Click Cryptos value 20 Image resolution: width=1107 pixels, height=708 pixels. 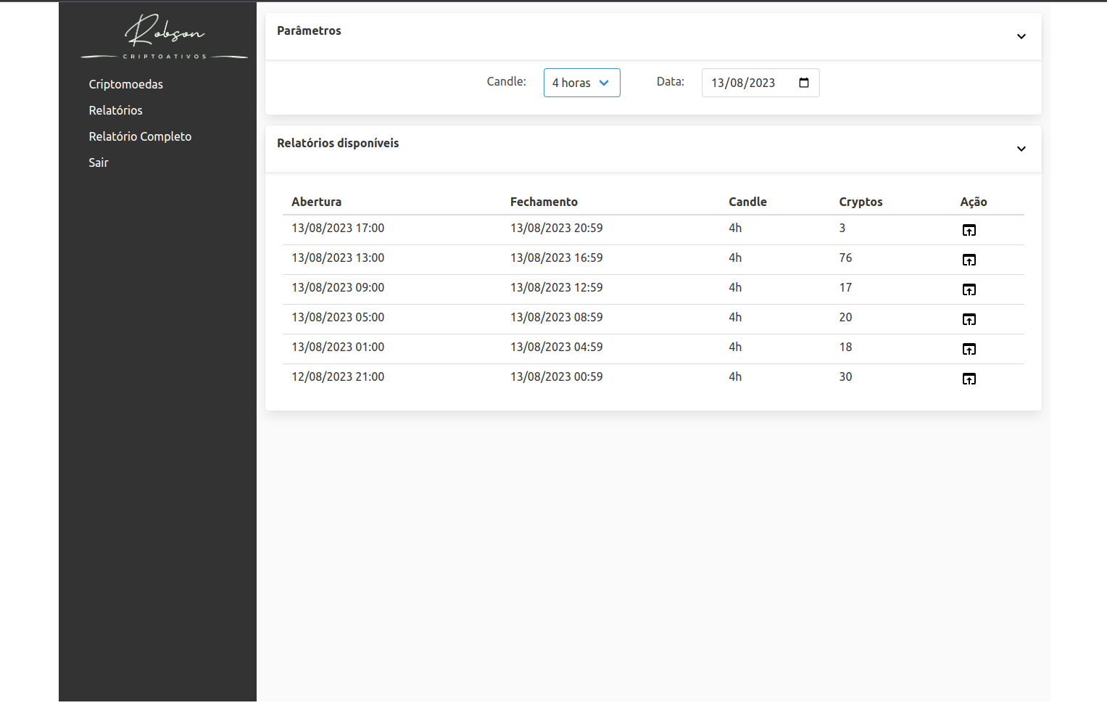(x=845, y=317)
